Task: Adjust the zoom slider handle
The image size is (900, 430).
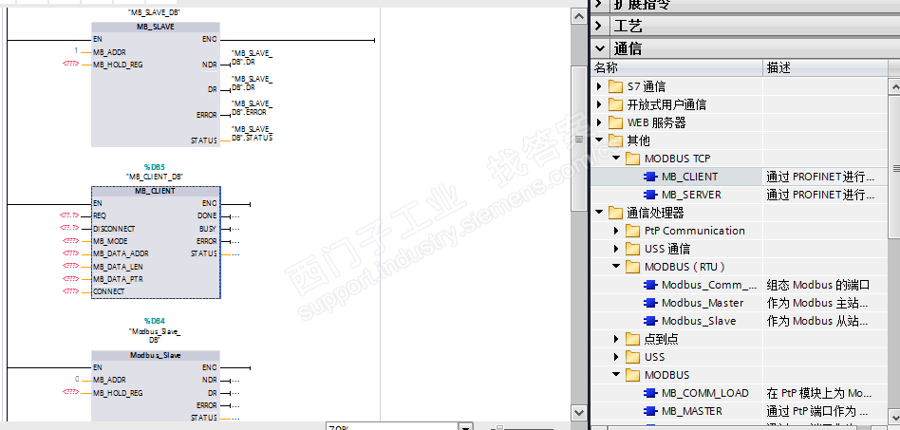Action: pyautogui.click(x=498, y=427)
